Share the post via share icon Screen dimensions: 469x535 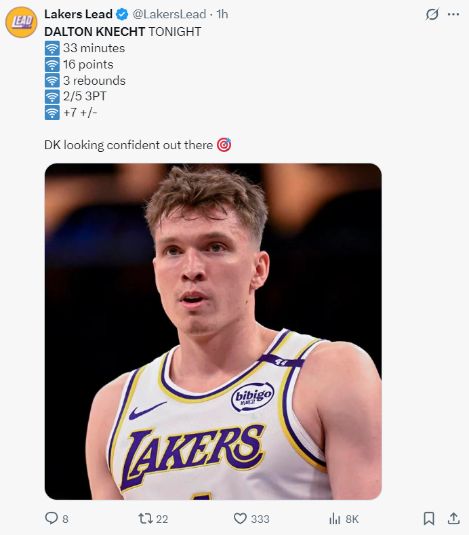point(453,518)
